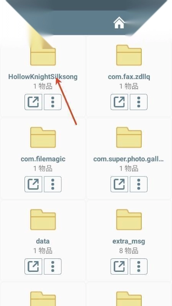This screenshot has height=306, width=172.
Task: Show three-dot menu for com.fax.zdllq
Action: pyautogui.click(x=139, y=102)
